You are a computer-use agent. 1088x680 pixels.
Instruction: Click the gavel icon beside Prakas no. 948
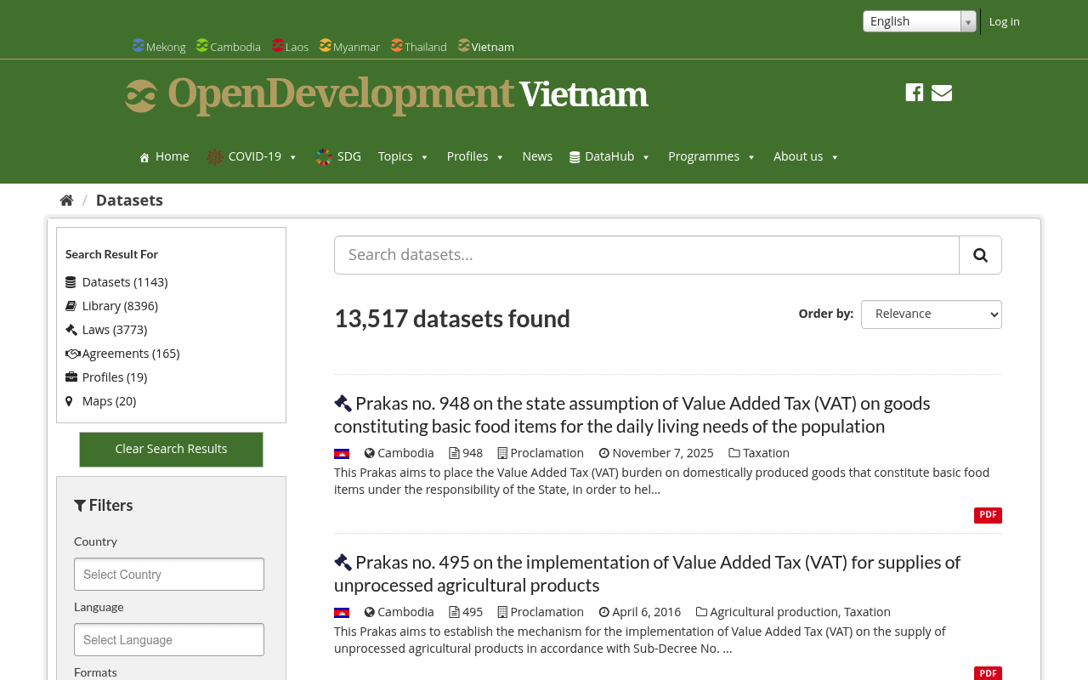[x=343, y=404]
